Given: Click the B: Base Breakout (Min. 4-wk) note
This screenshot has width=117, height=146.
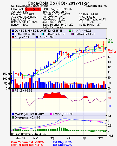Looking at the screenshot, I should pos(29,134).
